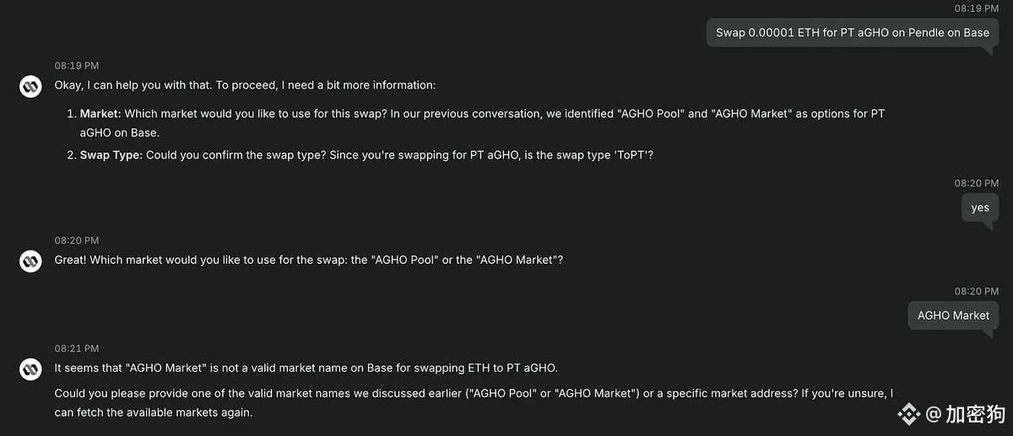The image size is (1013, 436).
Task: Click the 08:20 PM timestamp above "AGHO Market" bubble
Action: tap(977, 291)
